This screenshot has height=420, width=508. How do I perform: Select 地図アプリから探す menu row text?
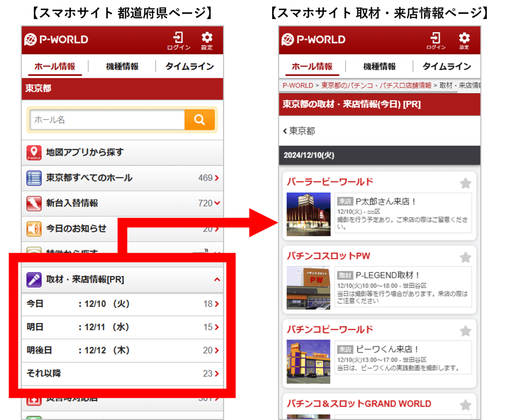pyautogui.click(x=85, y=153)
